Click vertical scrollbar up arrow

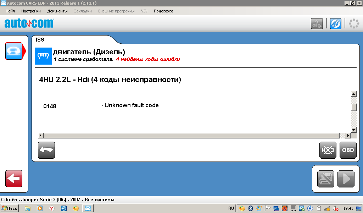[353, 94]
